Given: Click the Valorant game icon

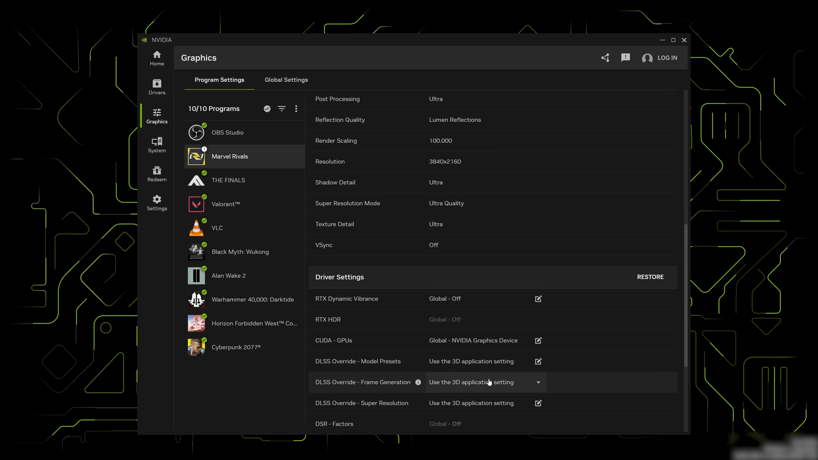Looking at the screenshot, I should pyautogui.click(x=196, y=204).
